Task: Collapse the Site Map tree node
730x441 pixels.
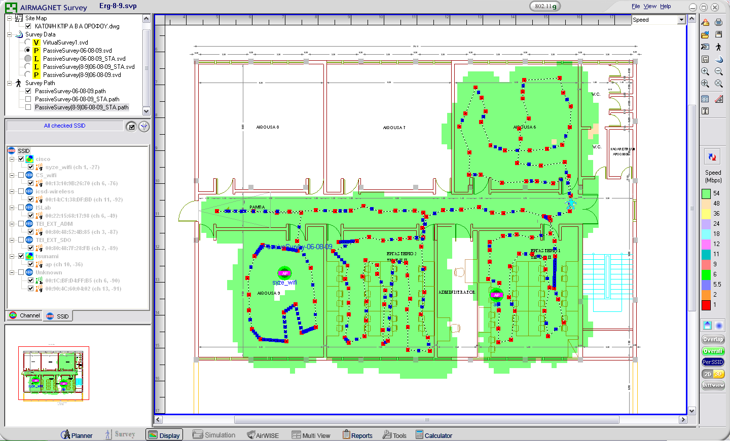Action: click(9, 18)
